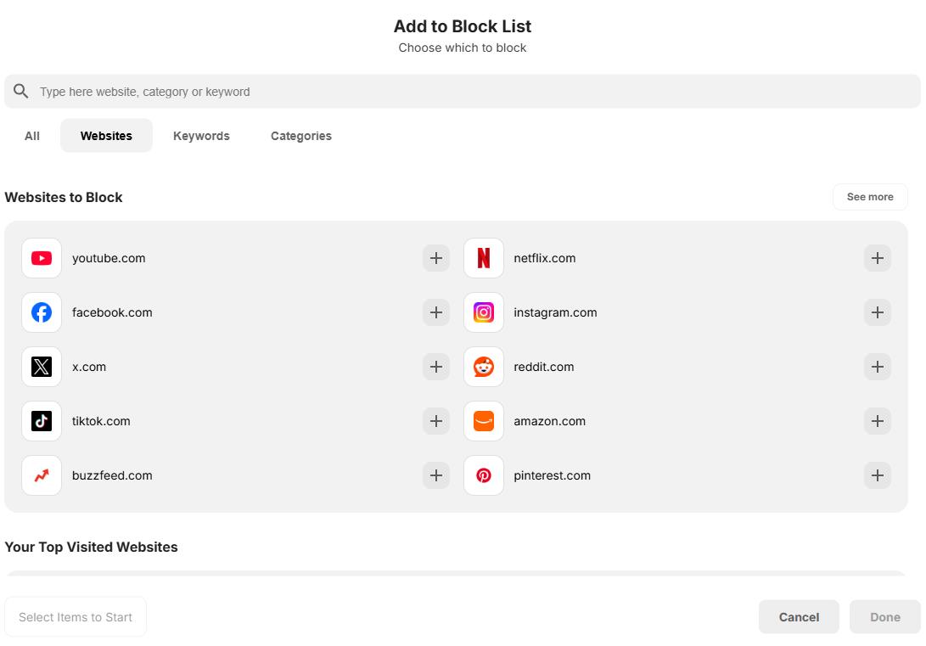The height and width of the screenshot is (646, 926).
Task: Click the Reddit logo icon
Action: point(484,367)
